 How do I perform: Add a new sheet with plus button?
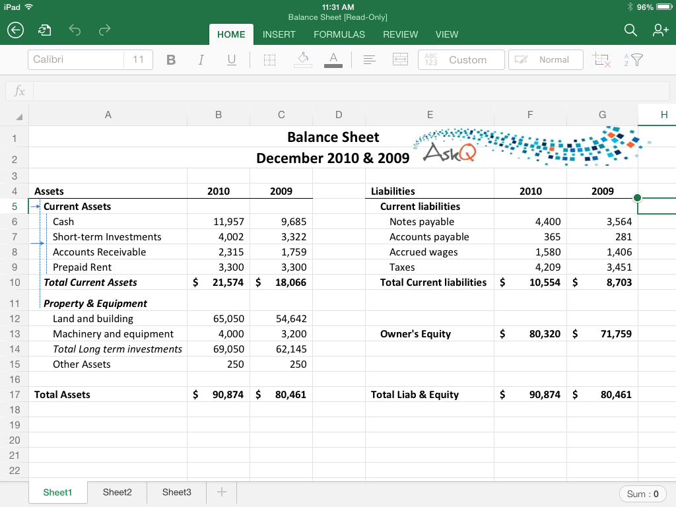click(222, 492)
